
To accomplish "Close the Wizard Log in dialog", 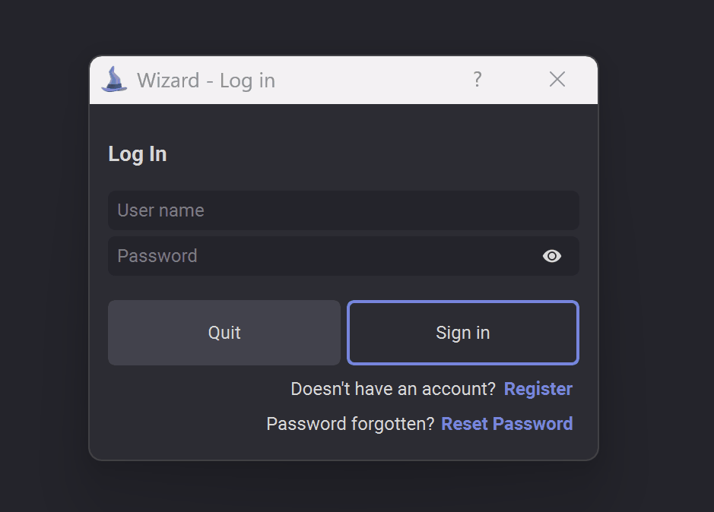I will coord(557,80).
